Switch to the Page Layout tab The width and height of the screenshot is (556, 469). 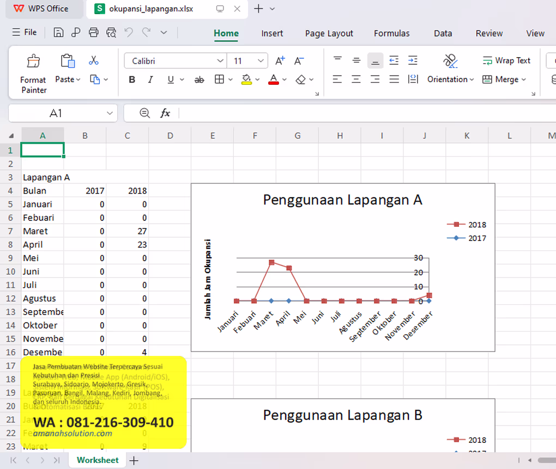[x=329, y=33]
